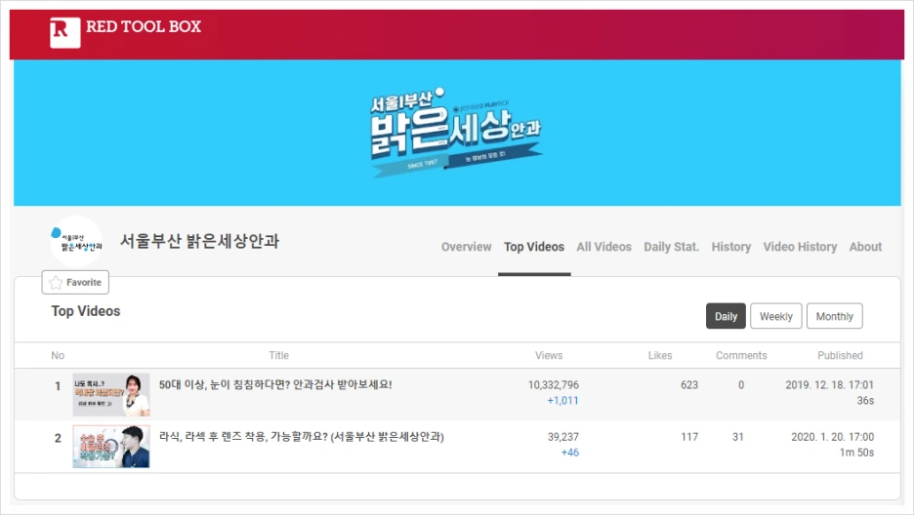Open video title 50대 이상, 눈이 침침하다면?

click(x=275, y=384)
